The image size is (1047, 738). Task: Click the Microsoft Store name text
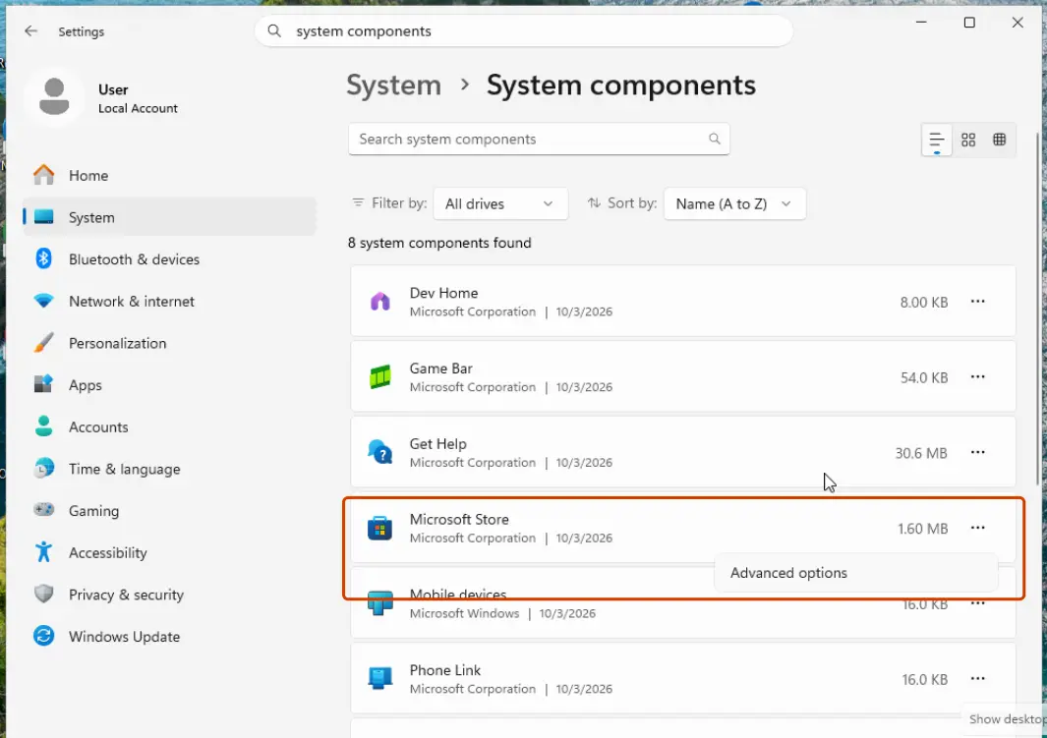(x=459, y=519)
